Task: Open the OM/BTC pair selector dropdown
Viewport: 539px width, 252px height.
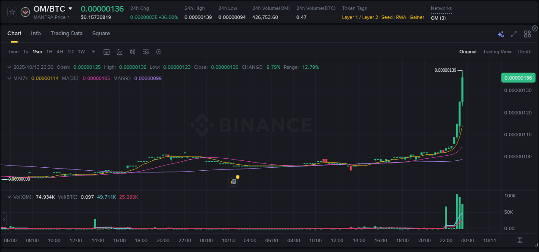Action: (71, 9)
